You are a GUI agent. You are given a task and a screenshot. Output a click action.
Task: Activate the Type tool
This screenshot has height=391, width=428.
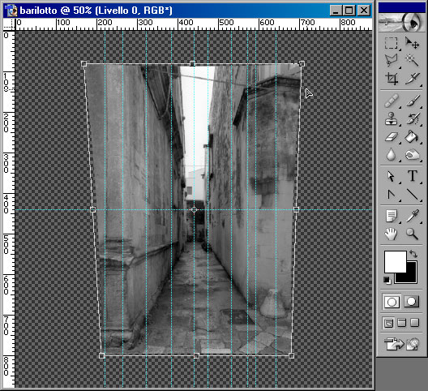click(x=412, y=176)
